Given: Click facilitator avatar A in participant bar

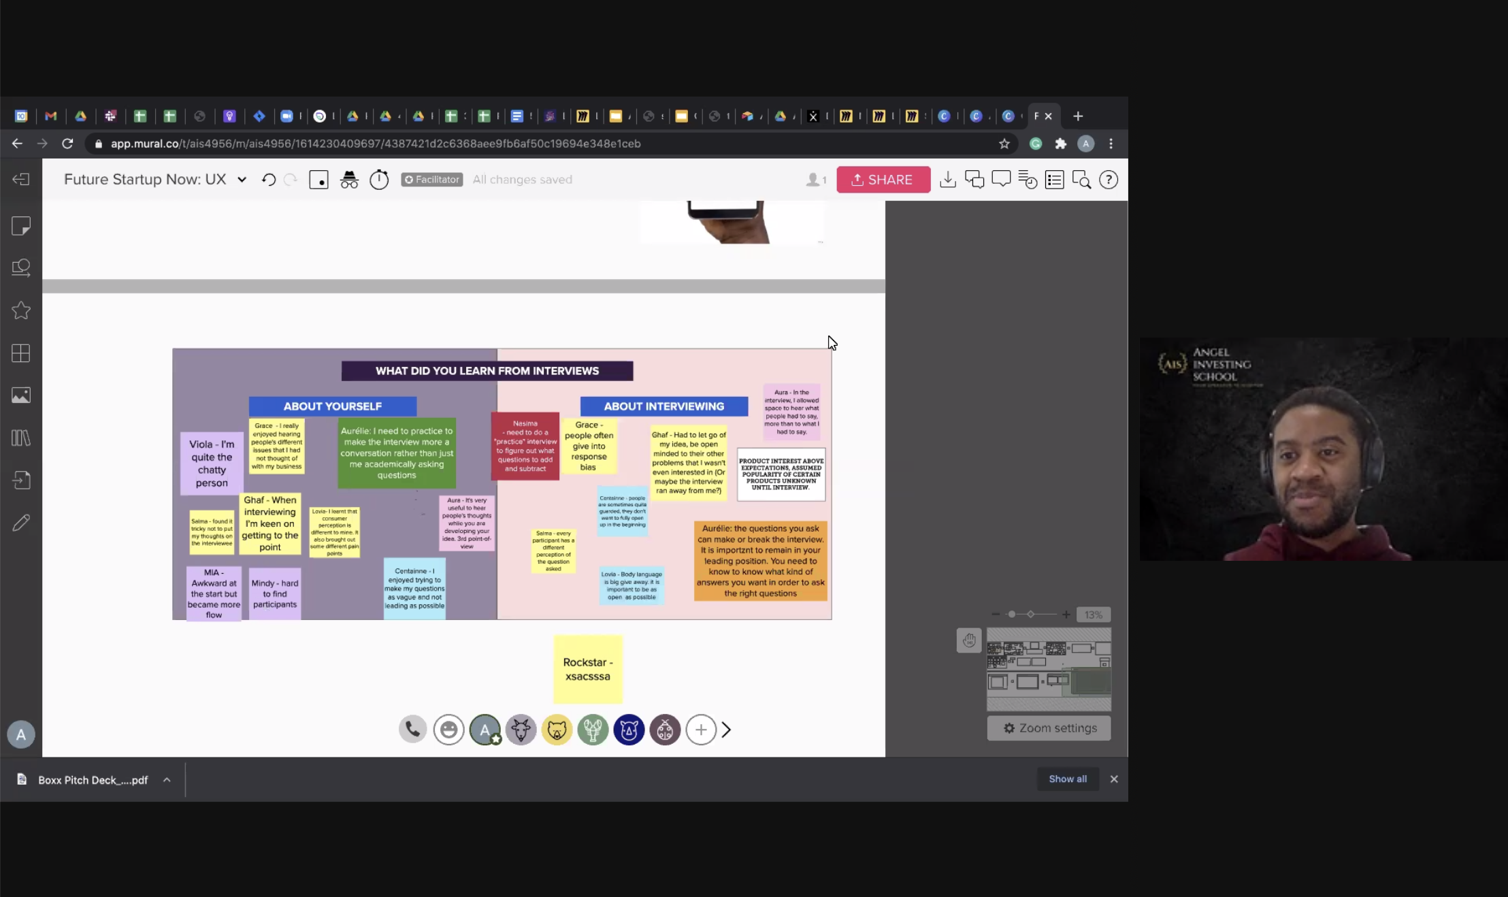Looking at the screenshot, I should [485, 730].
